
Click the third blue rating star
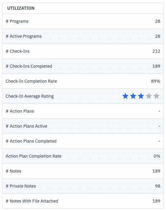click(x=141, y=96)
